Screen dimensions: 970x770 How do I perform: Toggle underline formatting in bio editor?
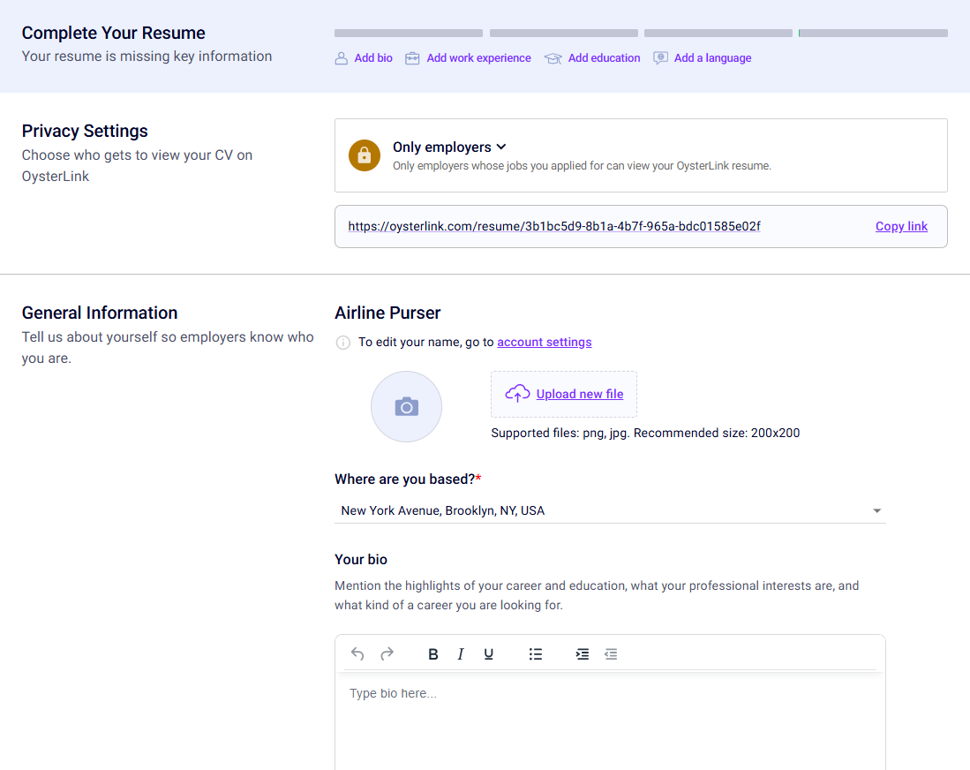point(489,654)
